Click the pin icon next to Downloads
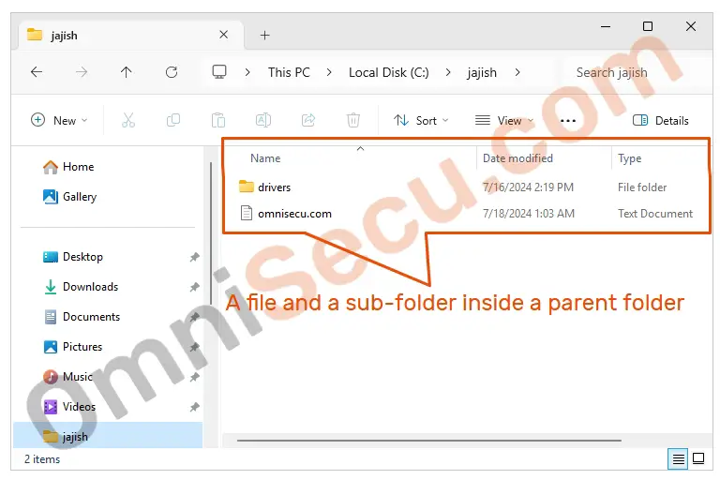 [x=195, y=287]
